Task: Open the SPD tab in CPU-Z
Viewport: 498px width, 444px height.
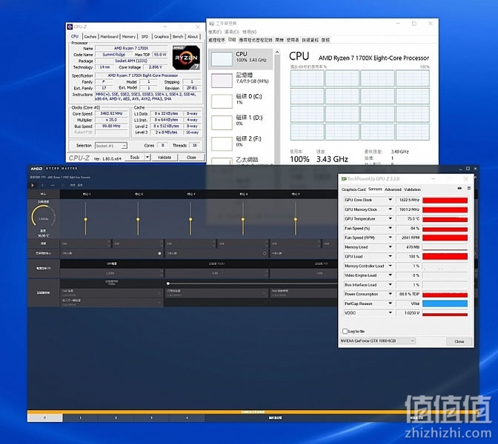Action: coord(145,37)
